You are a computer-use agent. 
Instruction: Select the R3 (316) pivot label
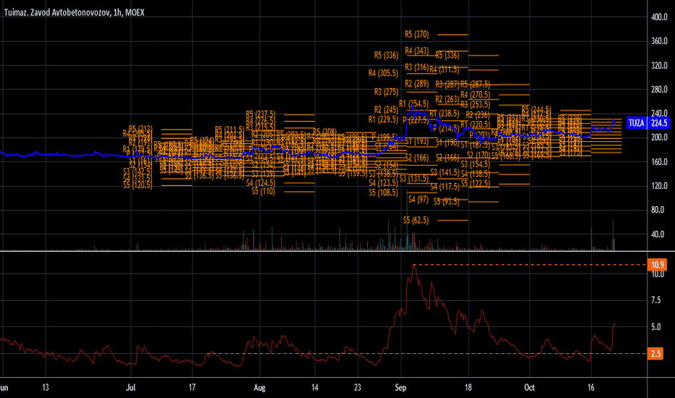416,67
